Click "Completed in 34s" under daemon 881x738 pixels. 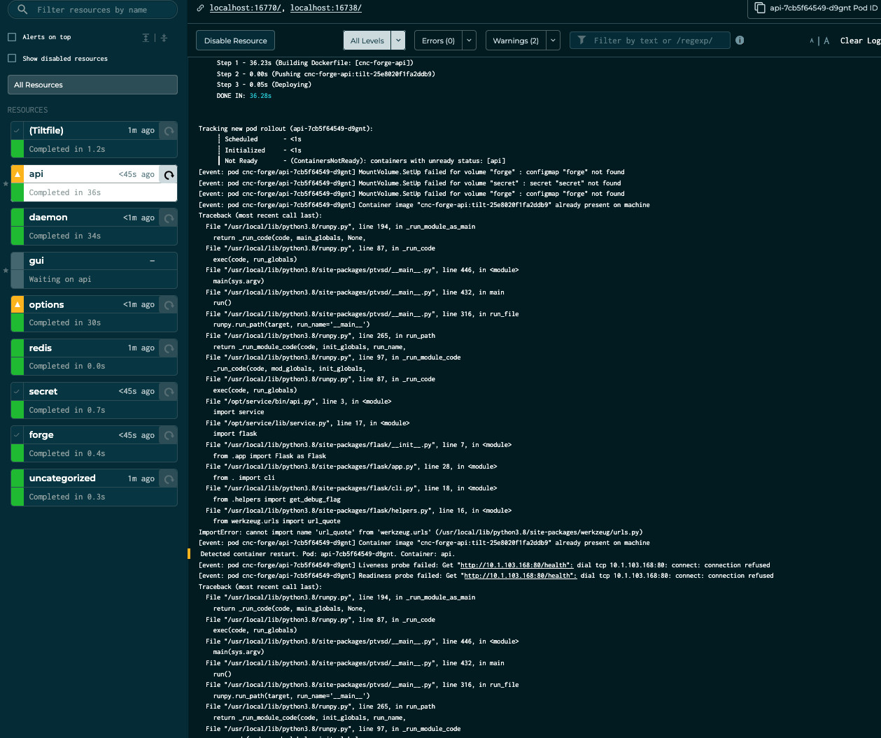click(65, 236)
